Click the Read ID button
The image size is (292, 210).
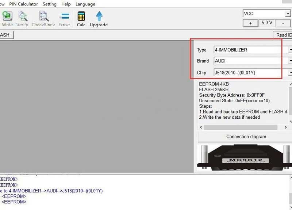pos(283,35)
